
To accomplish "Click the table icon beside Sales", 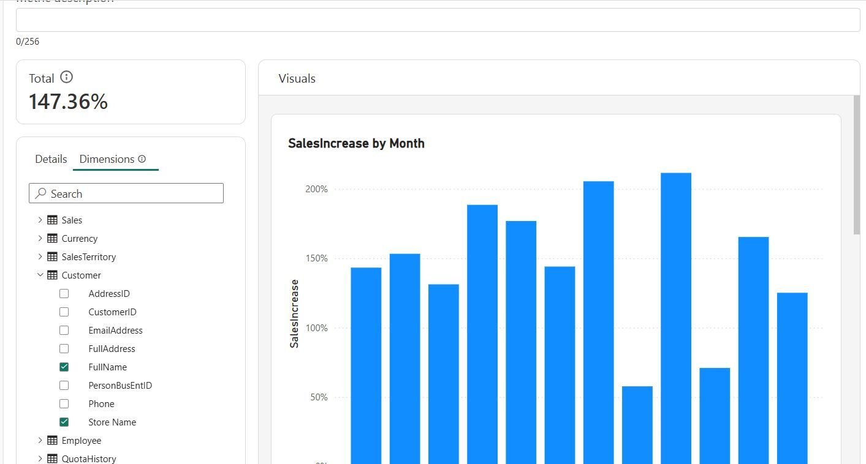I will [x=52, y=220].
